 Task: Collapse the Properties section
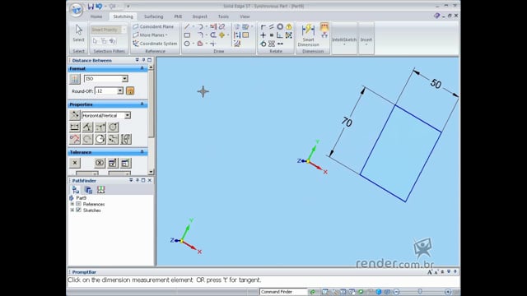tap(142, 104)
